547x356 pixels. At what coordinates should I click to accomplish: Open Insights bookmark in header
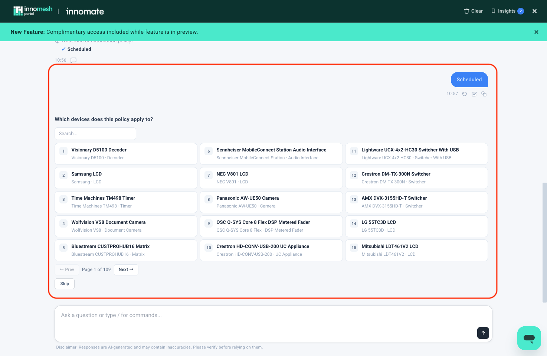(x=507, y=11)
